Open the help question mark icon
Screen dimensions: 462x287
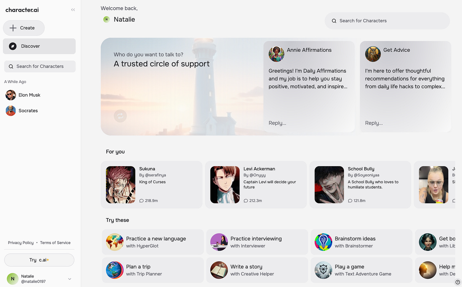tap(458, 282)
